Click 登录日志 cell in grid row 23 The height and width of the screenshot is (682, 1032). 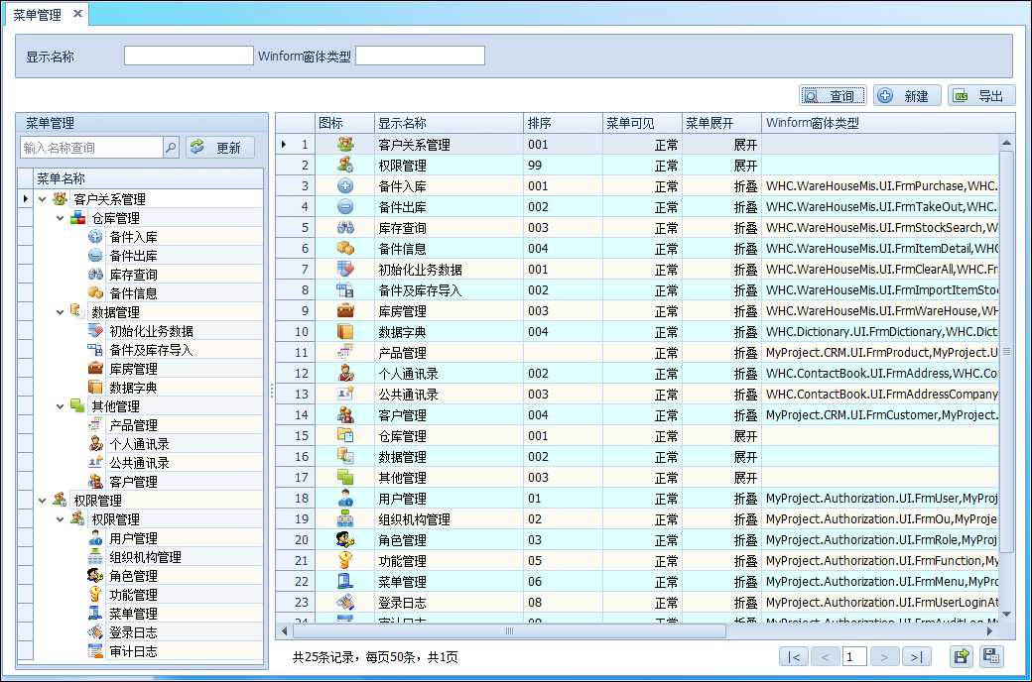[448, 603]
